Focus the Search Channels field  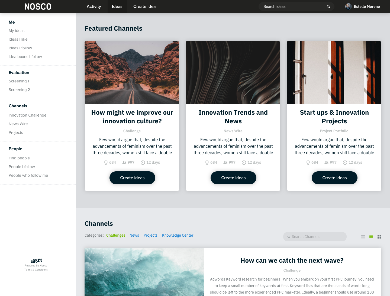[x=315, y=237]
